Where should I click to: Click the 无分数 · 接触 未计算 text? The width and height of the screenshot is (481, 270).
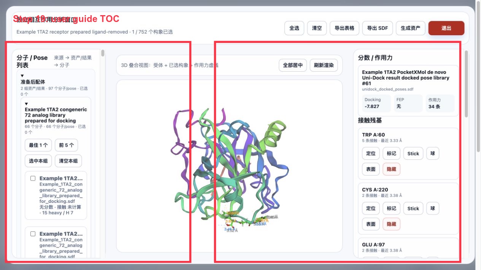pyautogui.click(x=60, y=207)
